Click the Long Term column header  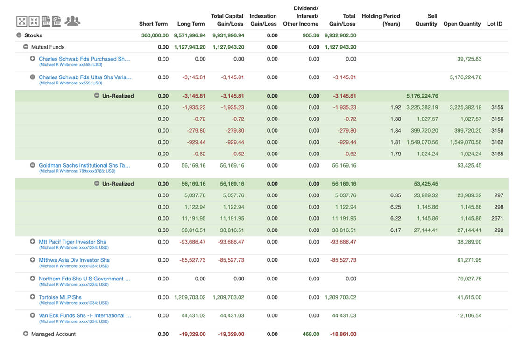tap(191, 24)
